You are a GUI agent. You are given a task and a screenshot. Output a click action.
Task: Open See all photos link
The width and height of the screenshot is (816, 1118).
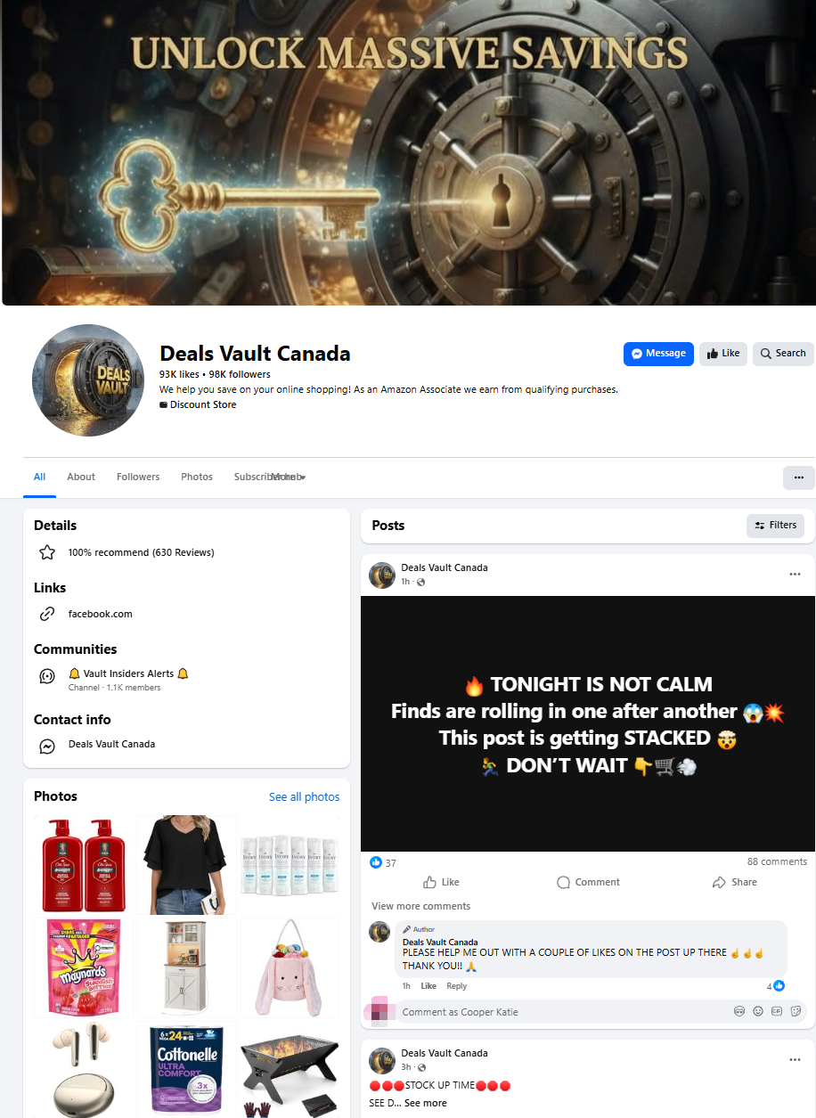click(x=304, y=797)
